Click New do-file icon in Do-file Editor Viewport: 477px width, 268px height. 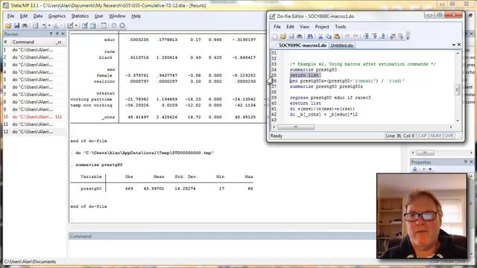pyautogui.click(x=275, y=36)
